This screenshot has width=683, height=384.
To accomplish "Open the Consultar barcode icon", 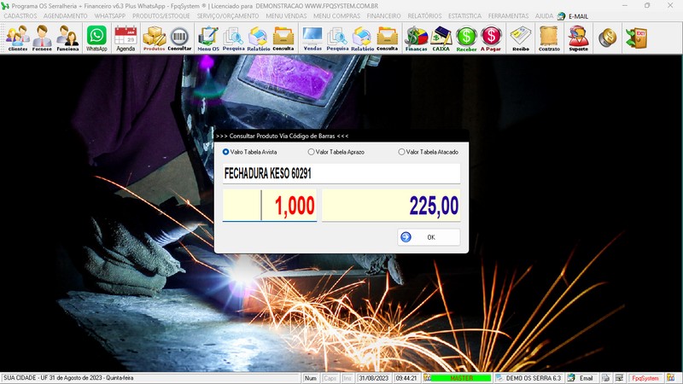I will tap(180, 38).
